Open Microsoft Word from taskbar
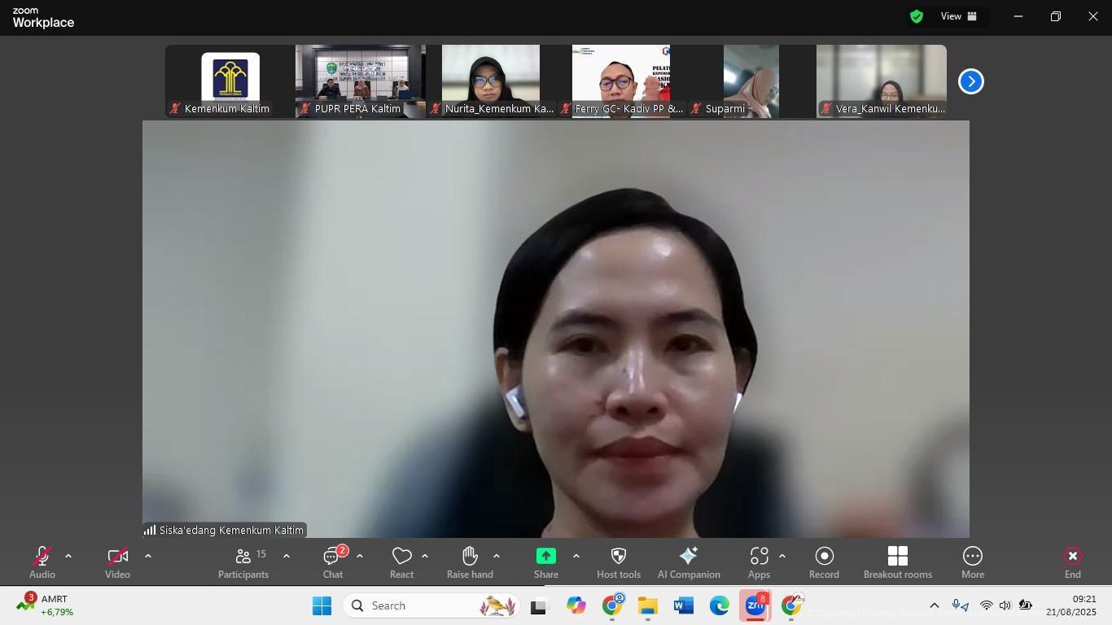Viewport: 1112px width, 625px height. click(x=683, y=606)
